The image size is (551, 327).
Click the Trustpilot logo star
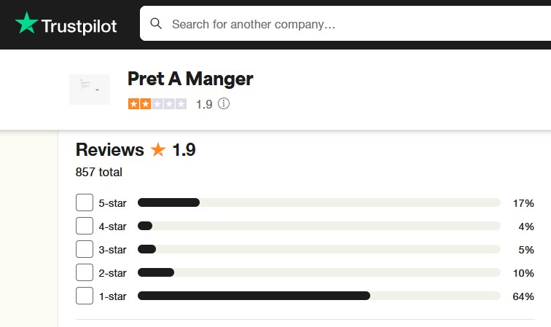tap(27, 24)
